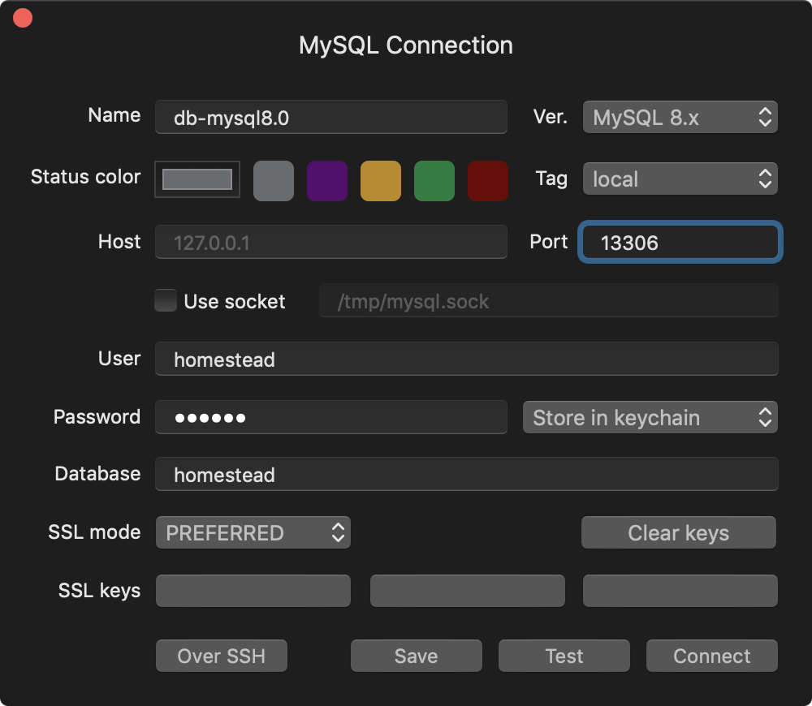This screenshot has height=706, width=812.
Task: Open the MySQL 8.x version dropdown
Action: (680, 117)
